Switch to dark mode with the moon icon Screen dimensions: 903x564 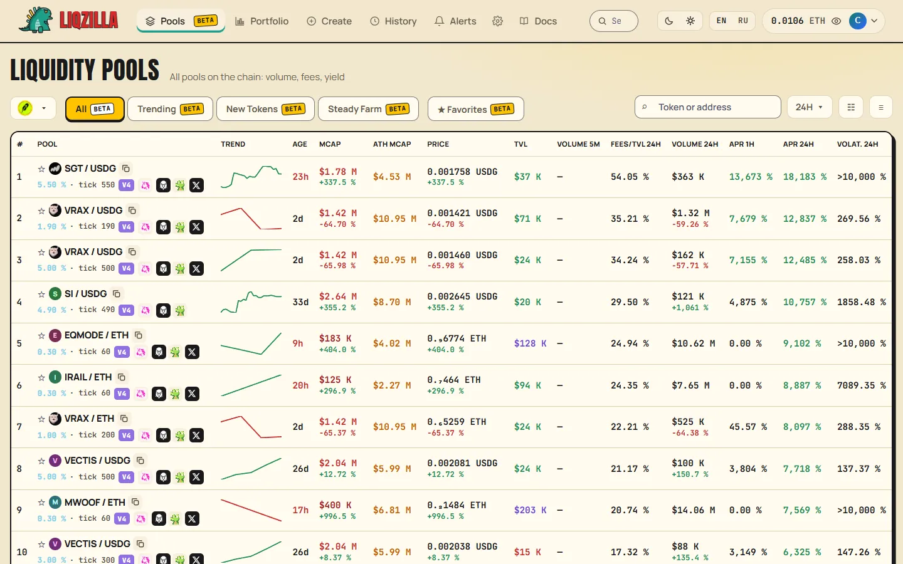tap(669, 21)
